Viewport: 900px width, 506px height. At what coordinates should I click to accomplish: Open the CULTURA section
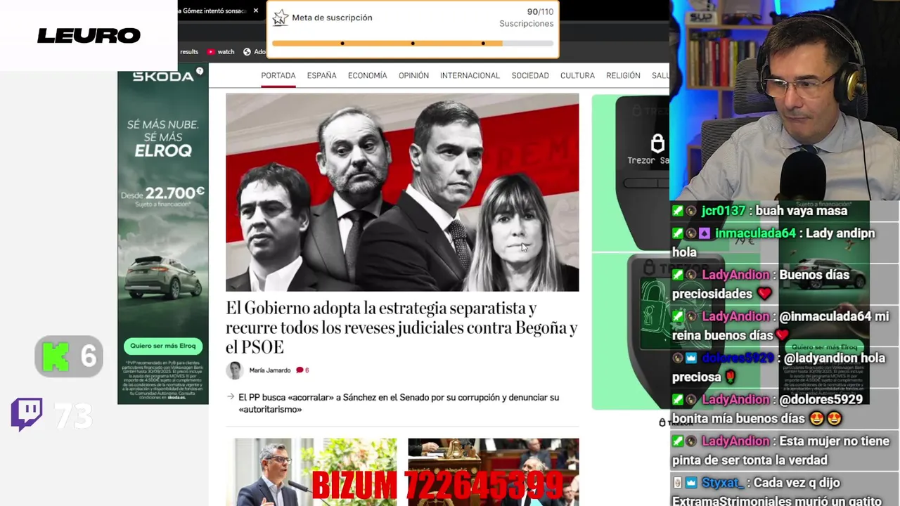click(x=577, y=75)
